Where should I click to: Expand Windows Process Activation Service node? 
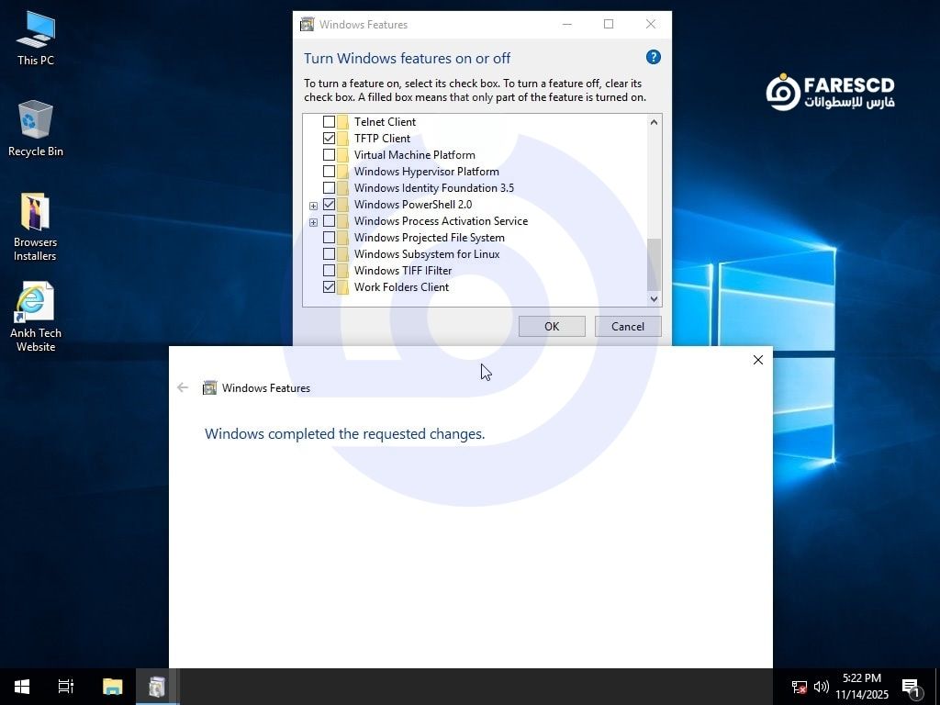point(313,222)
